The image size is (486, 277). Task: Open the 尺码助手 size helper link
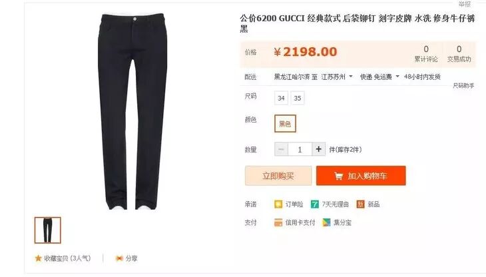463,85
